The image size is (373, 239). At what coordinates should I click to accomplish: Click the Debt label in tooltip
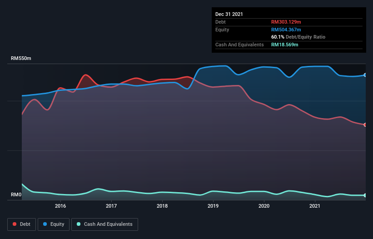pos(220,22)
